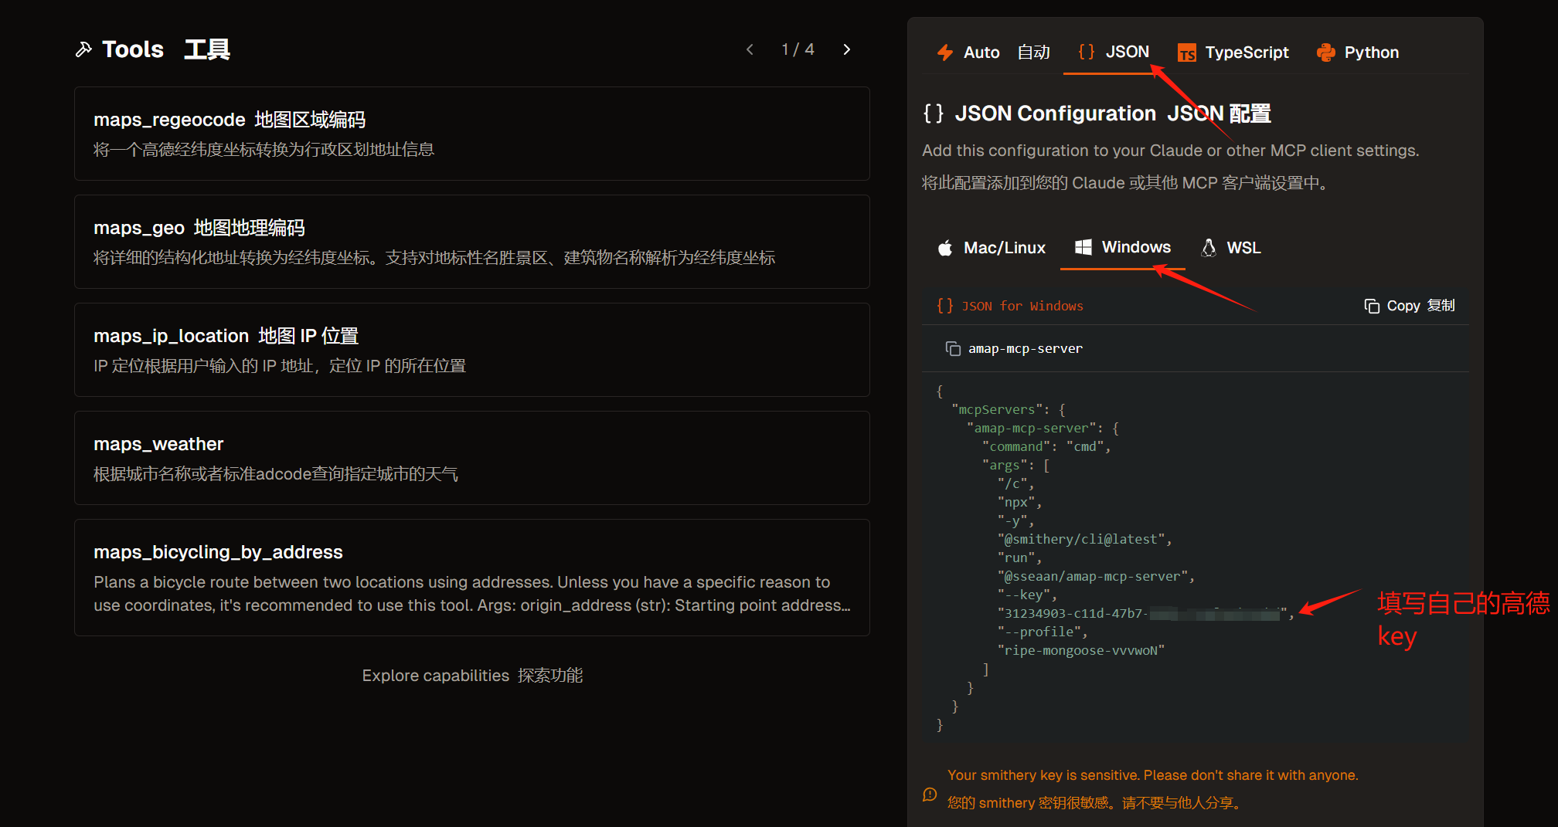Viewport: 1558px width, 827px height.
Task: Click the warning chat bubble icon
Action: (x=930, y=794)
